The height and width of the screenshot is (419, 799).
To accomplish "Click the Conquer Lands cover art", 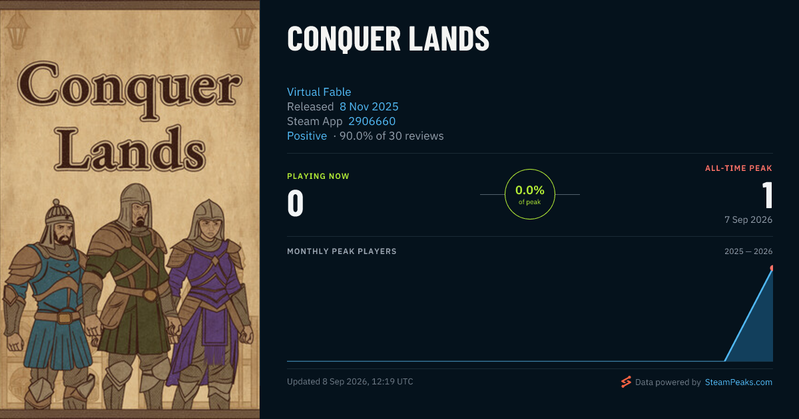I will 130,209.
